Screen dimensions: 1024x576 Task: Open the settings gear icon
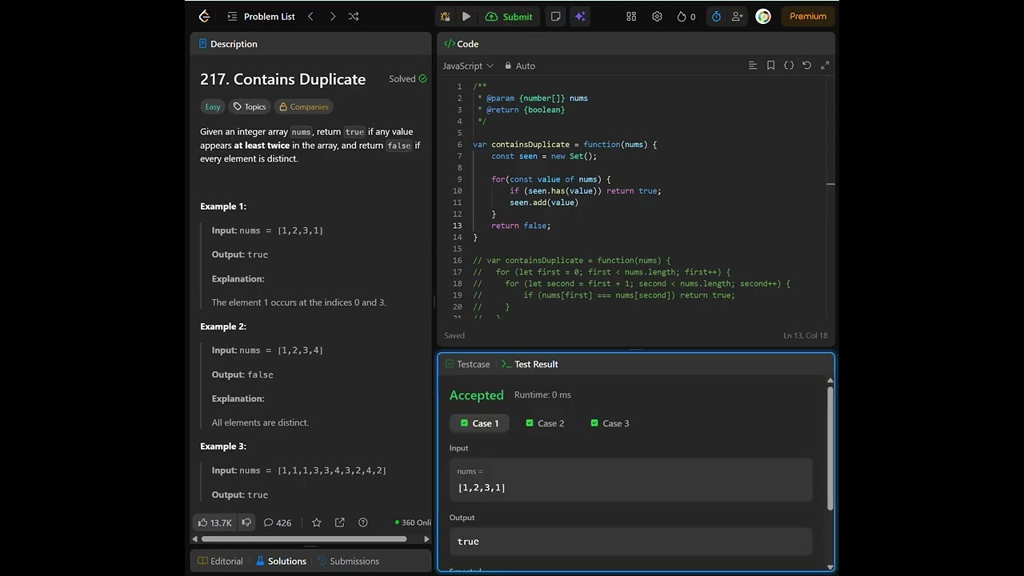click(x=657, y=16)
